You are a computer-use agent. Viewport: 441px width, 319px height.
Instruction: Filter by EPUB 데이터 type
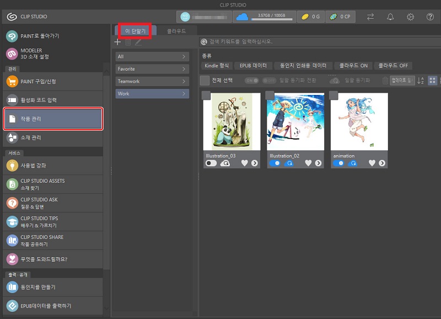click(253, 65)
